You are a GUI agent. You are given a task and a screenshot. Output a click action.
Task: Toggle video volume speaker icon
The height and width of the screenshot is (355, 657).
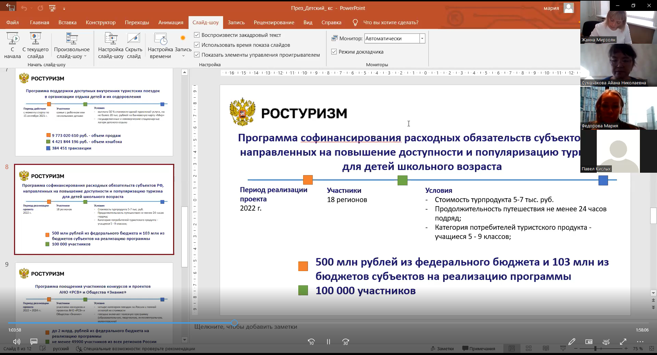click(x=16, y=342)
